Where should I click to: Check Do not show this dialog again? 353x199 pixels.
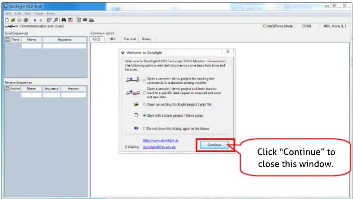145,128
